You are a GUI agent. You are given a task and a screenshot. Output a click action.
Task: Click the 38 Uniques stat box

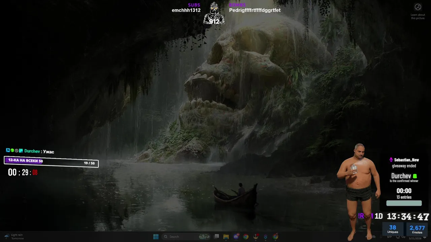tap(393, 229)
